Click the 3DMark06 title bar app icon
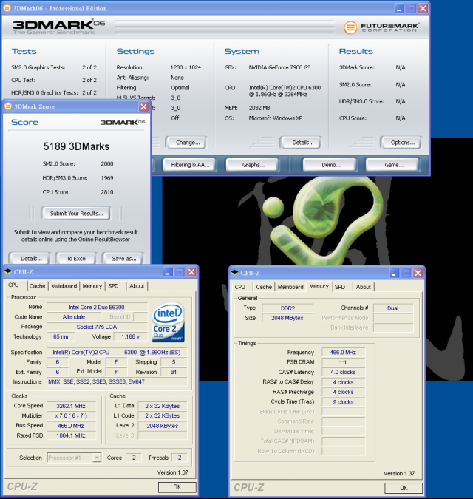 tap(7, 8)
